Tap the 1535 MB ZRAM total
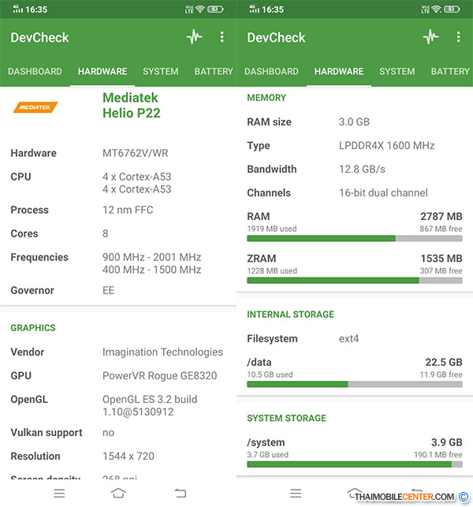Image resolution: width=473 pixels, height=507 pixels. (x=441, y=259)
